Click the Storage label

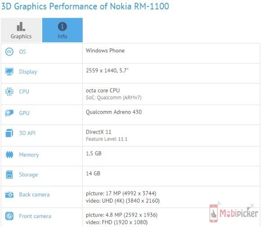click(28, 175)
